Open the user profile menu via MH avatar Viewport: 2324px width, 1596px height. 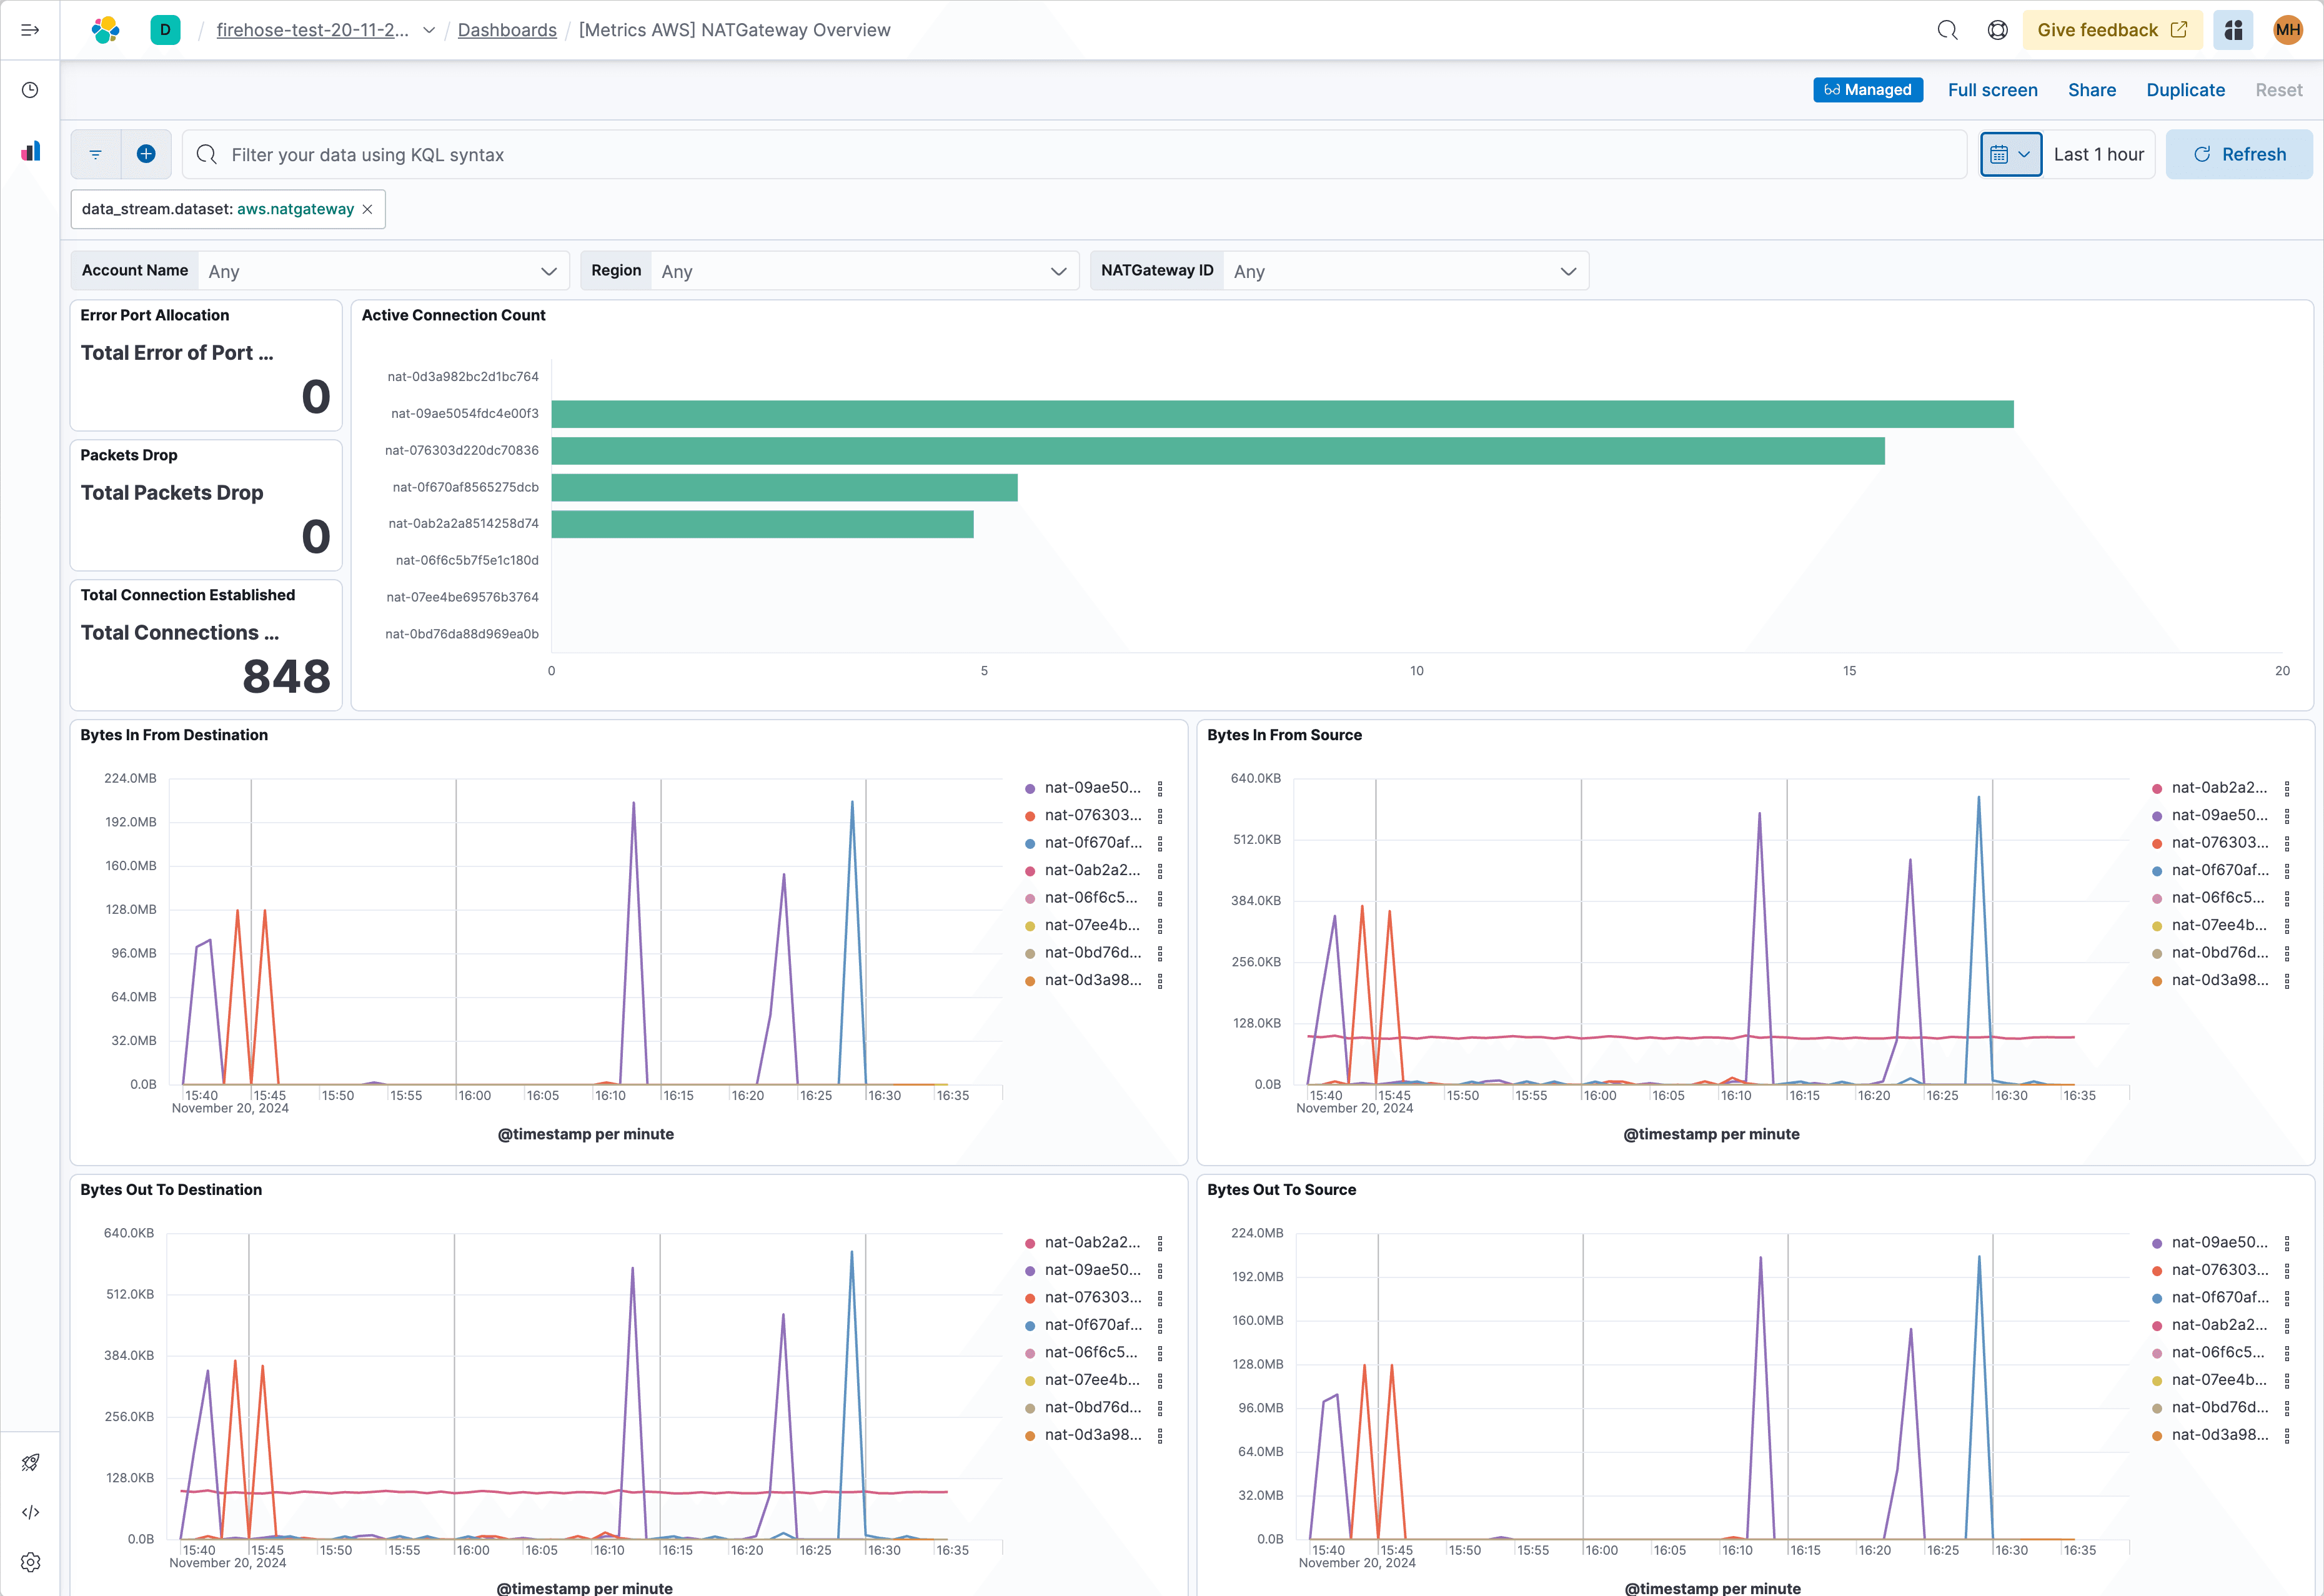click(x=2287, y=29)
